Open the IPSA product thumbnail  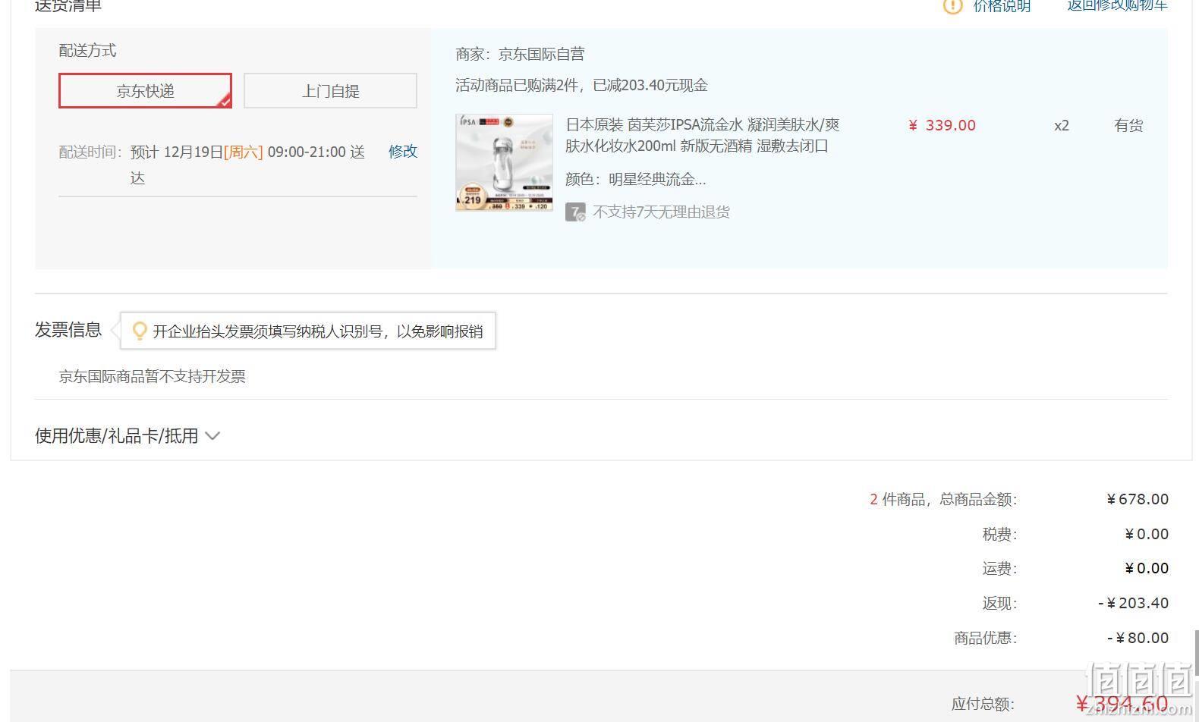coord(504,162)
